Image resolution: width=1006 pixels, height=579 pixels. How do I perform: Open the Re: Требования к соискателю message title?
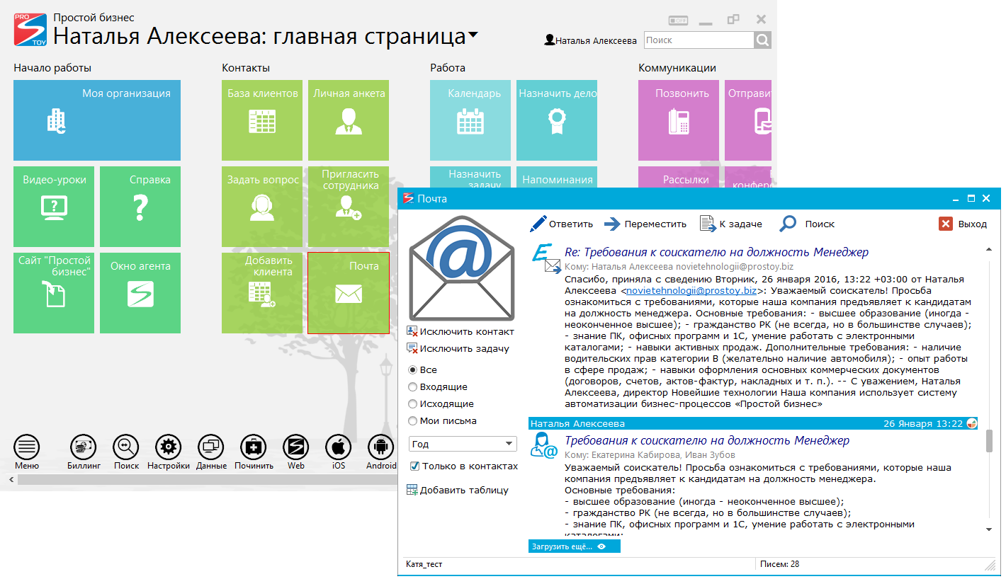click(x=716, y=252)
